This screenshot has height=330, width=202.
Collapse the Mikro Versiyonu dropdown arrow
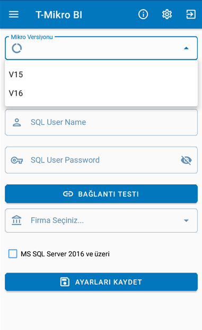click(186, 48)
